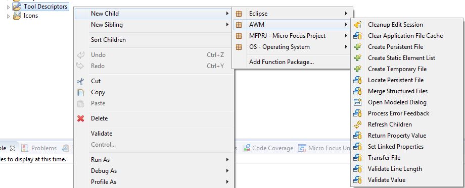Expand the Eclipse submenu arrow
The width and height of the screenshot is (465, 188).
coord(346,14)
